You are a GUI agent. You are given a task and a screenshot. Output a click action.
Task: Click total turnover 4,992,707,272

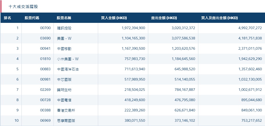[x=250, y=28]
